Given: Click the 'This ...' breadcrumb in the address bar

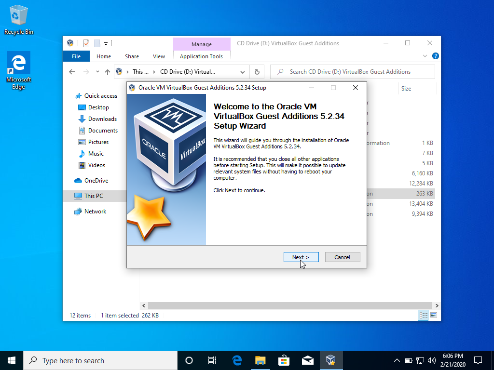Looking at the screenshot, I should (140, 72).
